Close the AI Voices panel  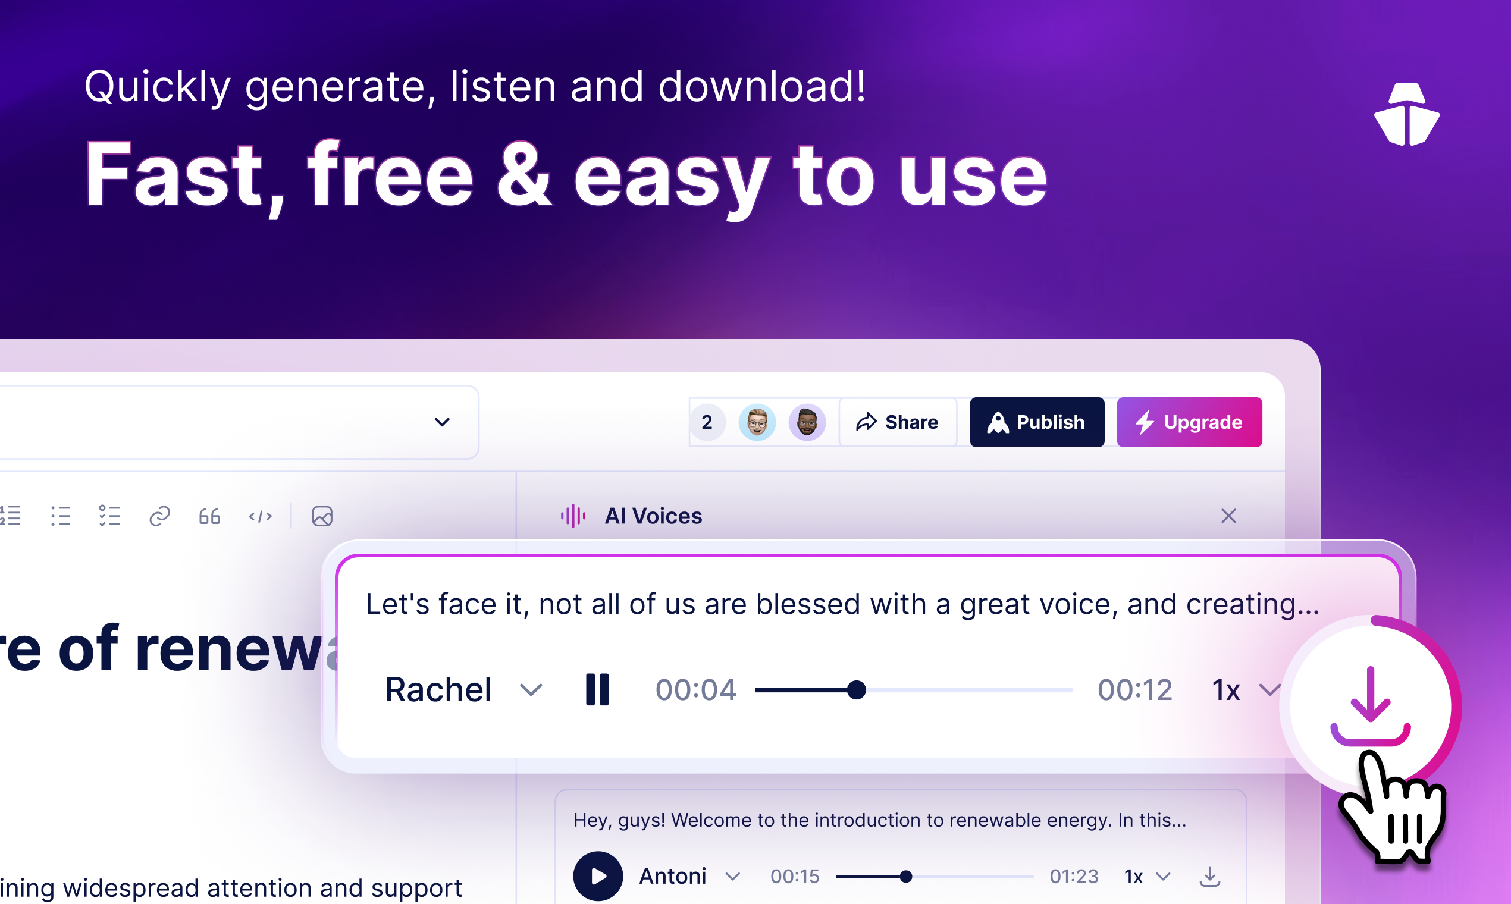tap(1228, 516)
